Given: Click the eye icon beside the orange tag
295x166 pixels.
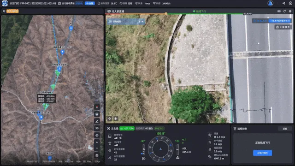Looking at the screenshot, I should tap(4, 11).
